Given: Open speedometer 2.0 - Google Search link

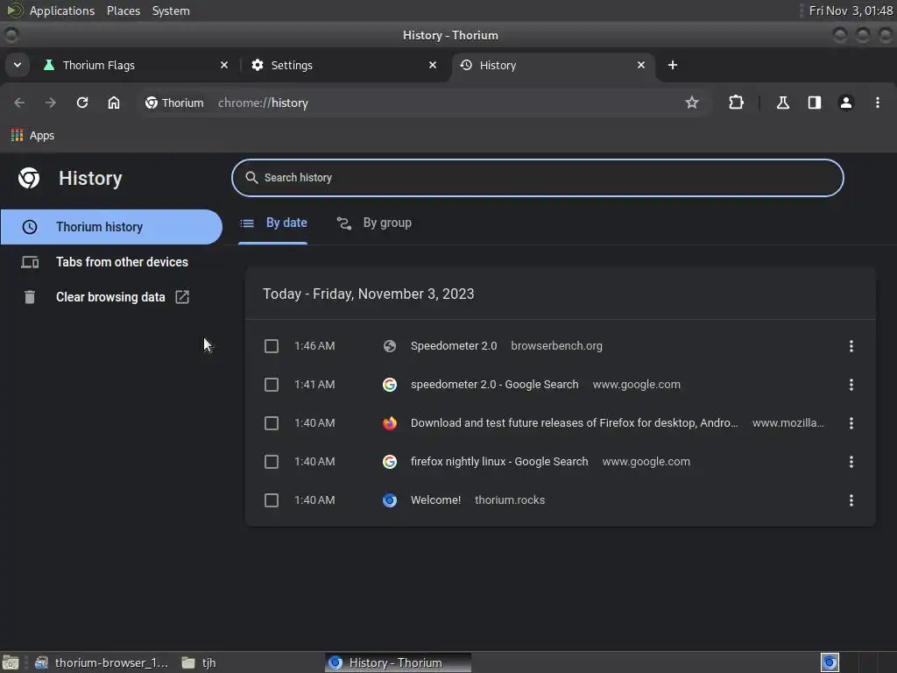Looking at the screenshot, I should [494, 385].
